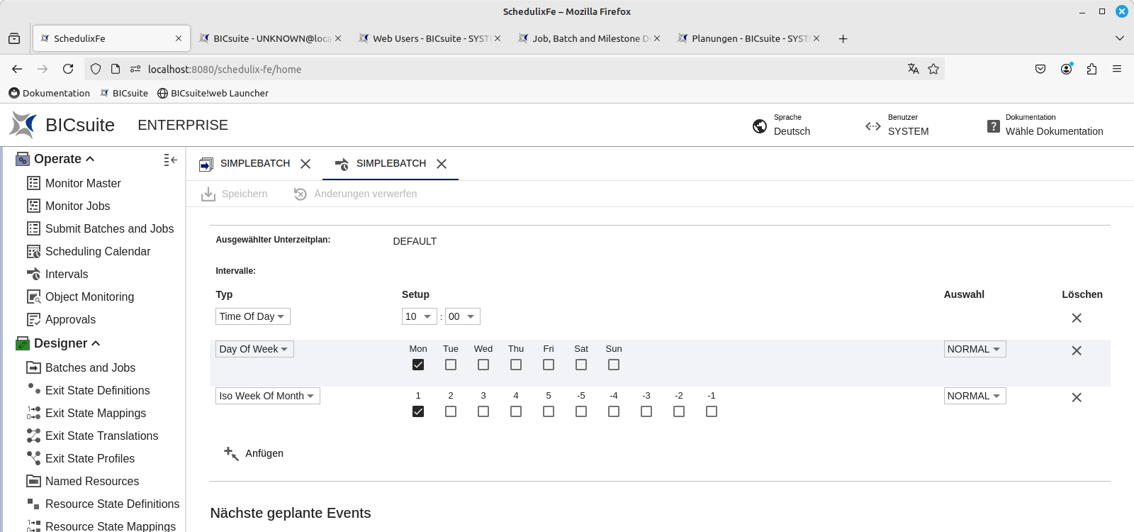Delete the Time Of Day interval row
Screen dimensions: 1134x532
click(x=1076, y=318)
